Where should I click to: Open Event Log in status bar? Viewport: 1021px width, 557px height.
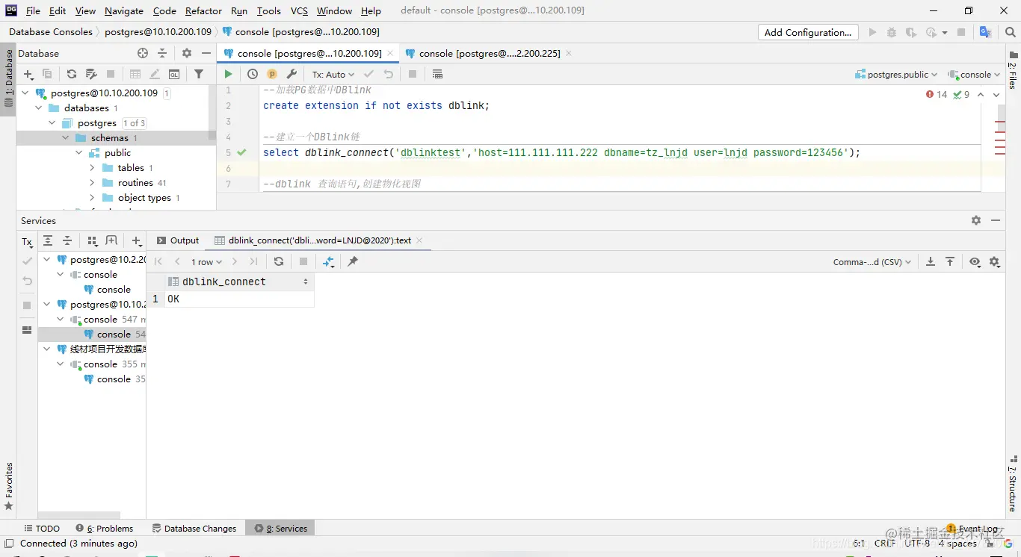pyautogui.click(x=972, y=528)
